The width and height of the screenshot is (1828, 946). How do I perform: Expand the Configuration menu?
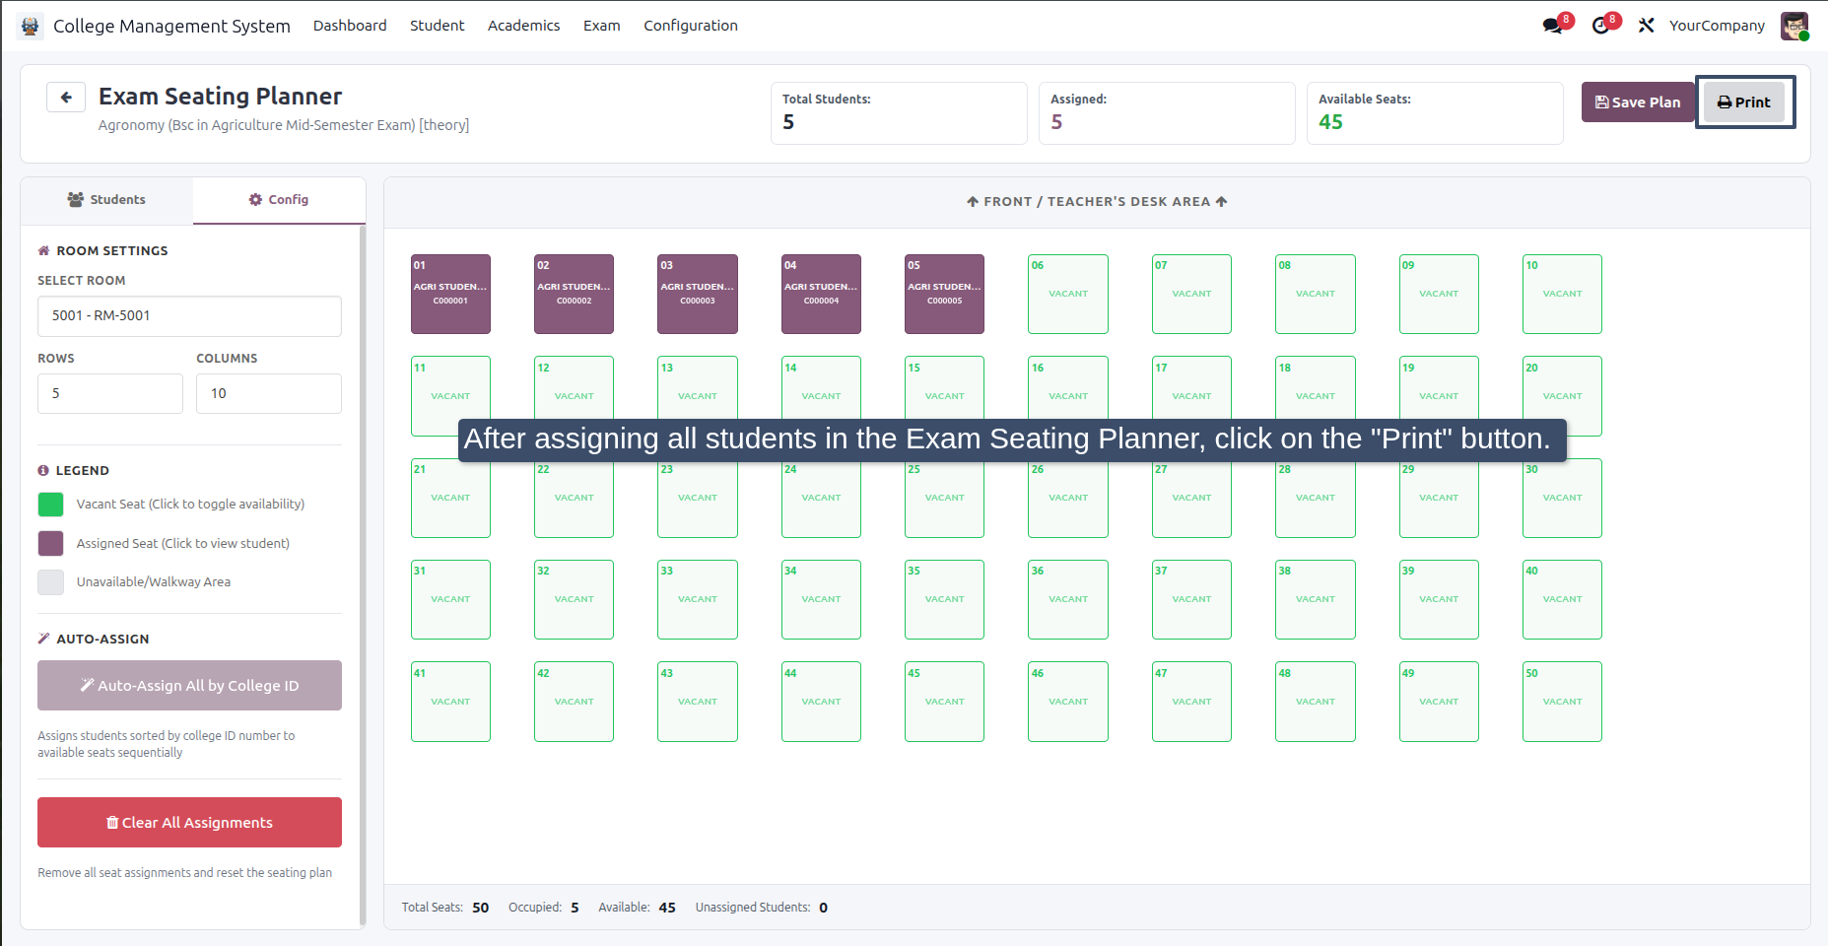(x=691, y=26)
